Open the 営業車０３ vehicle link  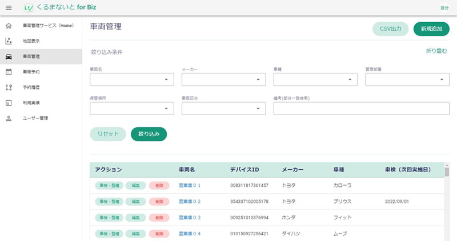point(190,218)
